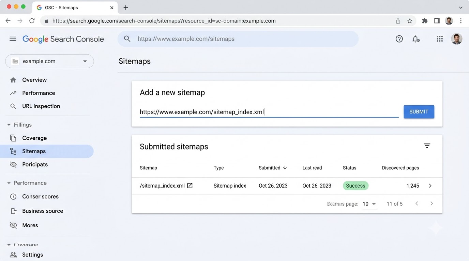Sort by the Submitted column header

[273, 168]
